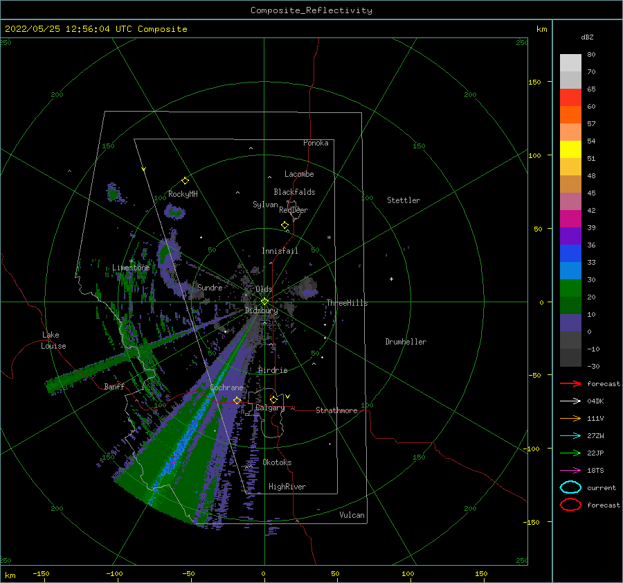623x583 pixels.
Task: Click the Lake Louise label
Action: point(54,340)
